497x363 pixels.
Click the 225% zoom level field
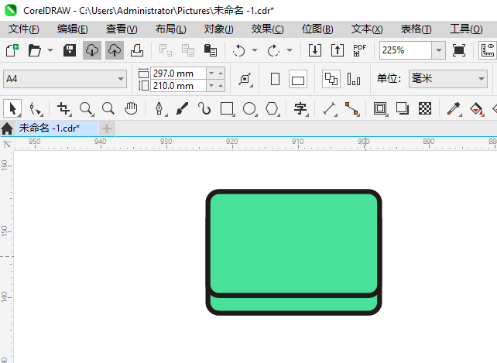point(406,50)
